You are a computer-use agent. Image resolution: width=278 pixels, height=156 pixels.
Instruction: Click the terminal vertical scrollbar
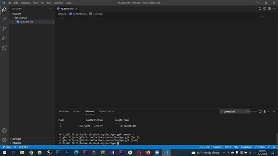(277, 139)
